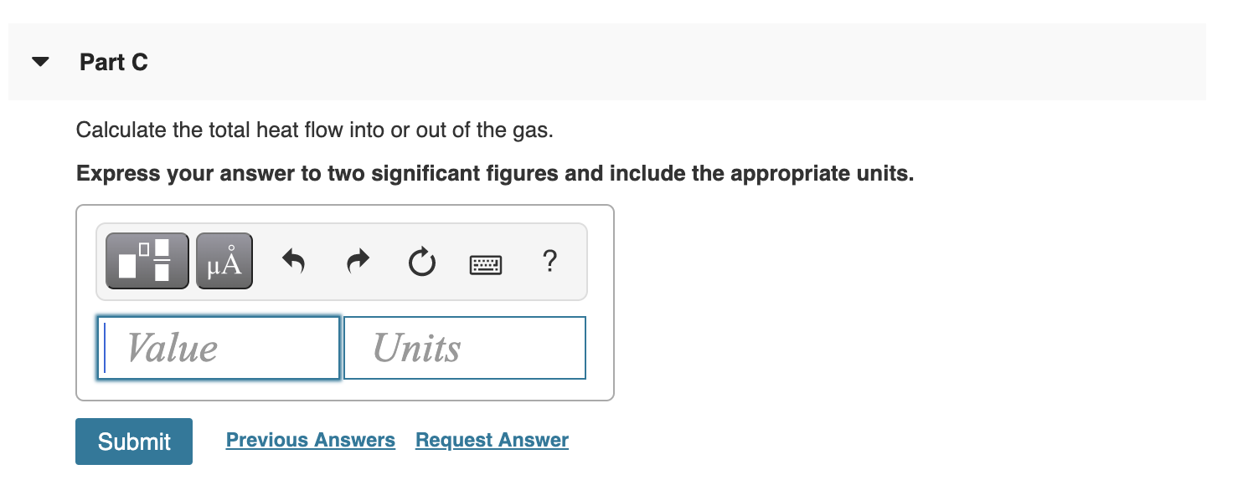Screen dimensions: 1248x485
Task: Click Request Answer to reveal the solution
Action: pyautogui.click(x=492, y=440)
